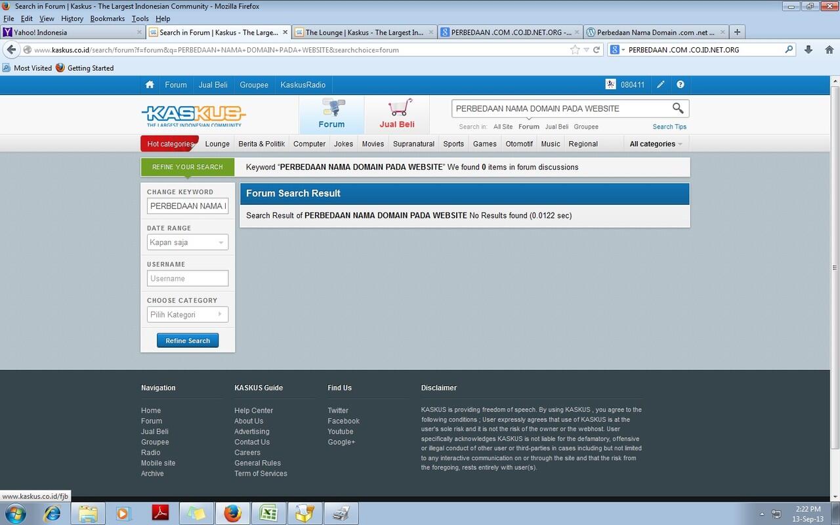Image resolution: width=840 pixels, height=525 pixels.
Task: Switch to The Lounge | Kaskus tab
Action: tap(364, 32)
